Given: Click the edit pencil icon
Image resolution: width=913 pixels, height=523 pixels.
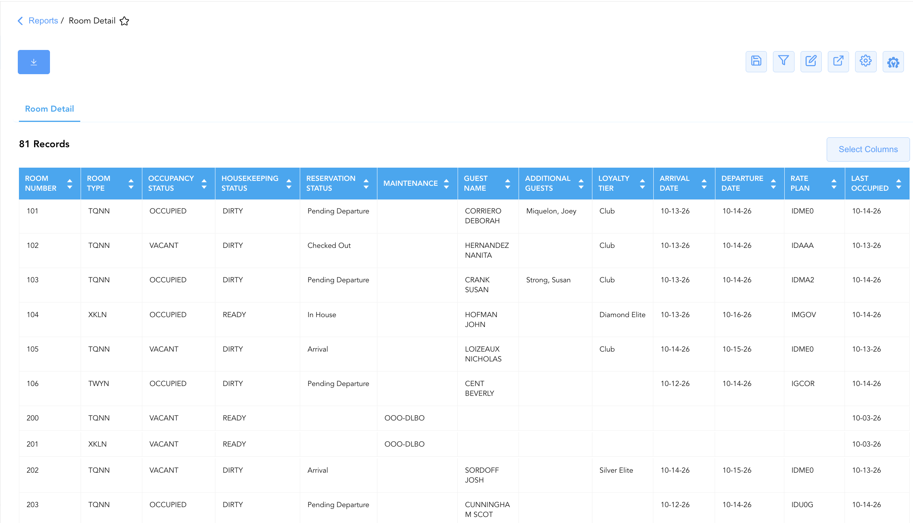Looking at the screenshot, I should coord(811,61).
